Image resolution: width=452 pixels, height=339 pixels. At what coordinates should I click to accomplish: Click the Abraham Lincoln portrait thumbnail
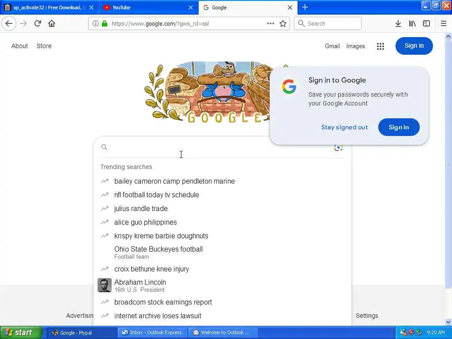[x=104, y=285]
